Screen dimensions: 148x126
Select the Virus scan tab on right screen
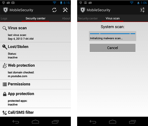pos(113,18)
